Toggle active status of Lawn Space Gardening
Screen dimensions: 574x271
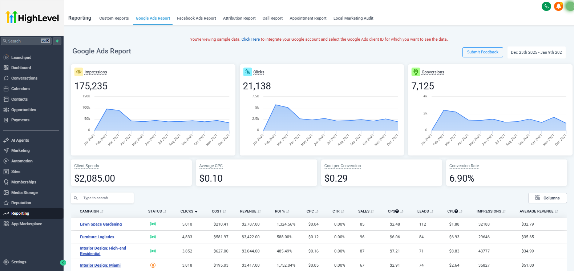153,224
